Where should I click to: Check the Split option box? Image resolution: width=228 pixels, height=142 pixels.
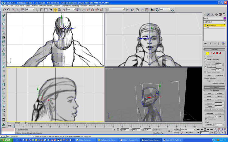(216, 116)
